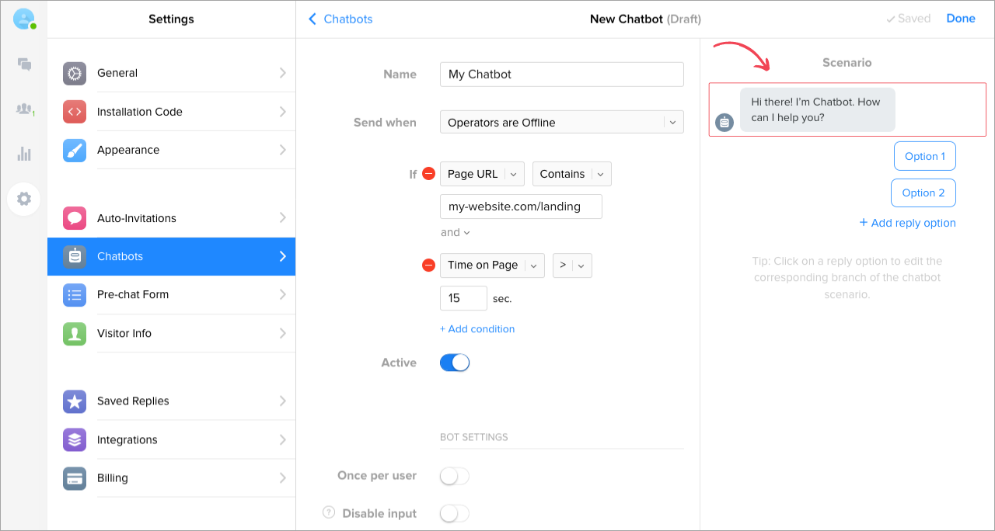Viewport: 995px width, 531px height.
Task: Open the Page URL condition dropdown
Action: click(482, 174)
